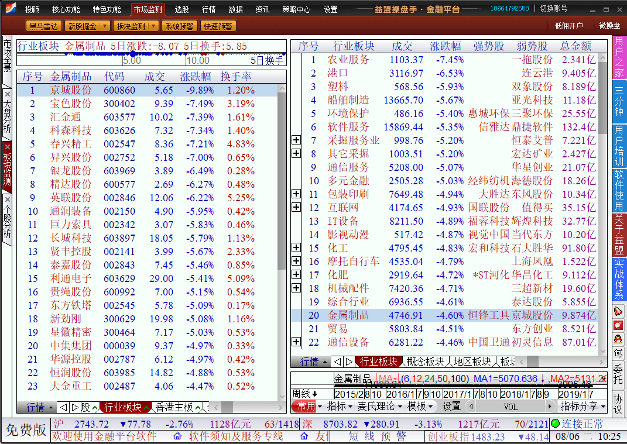This screenshot has height=444, width=627.
Task: Switch to 地区板块 tab in right panel
Action: (472, 362)
